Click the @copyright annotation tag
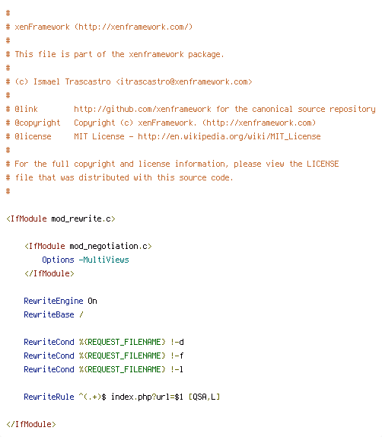The width and height of the screenshot is (382, 437). tap(37, 123)
